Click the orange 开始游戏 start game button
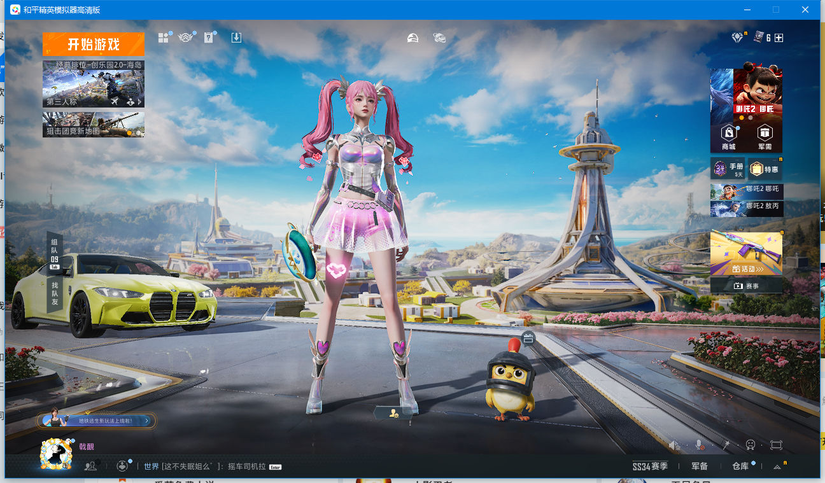Viewport: 825px width, 483px height. pyautogui.click(x=94, y=45)
